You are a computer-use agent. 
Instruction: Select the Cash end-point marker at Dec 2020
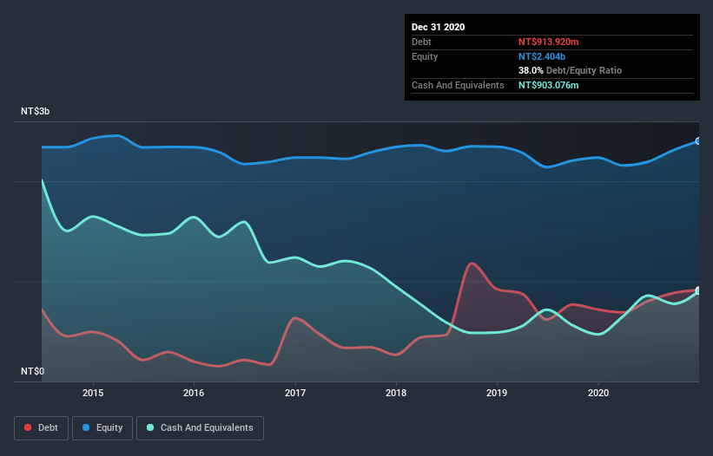click(x=698, y=290)
